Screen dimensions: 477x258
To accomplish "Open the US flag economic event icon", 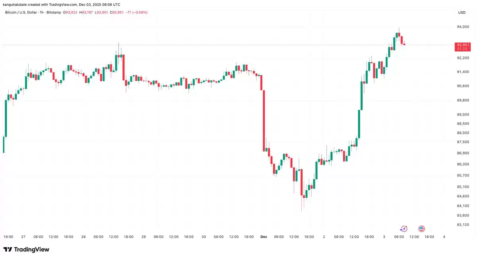I will click(422, 229).
